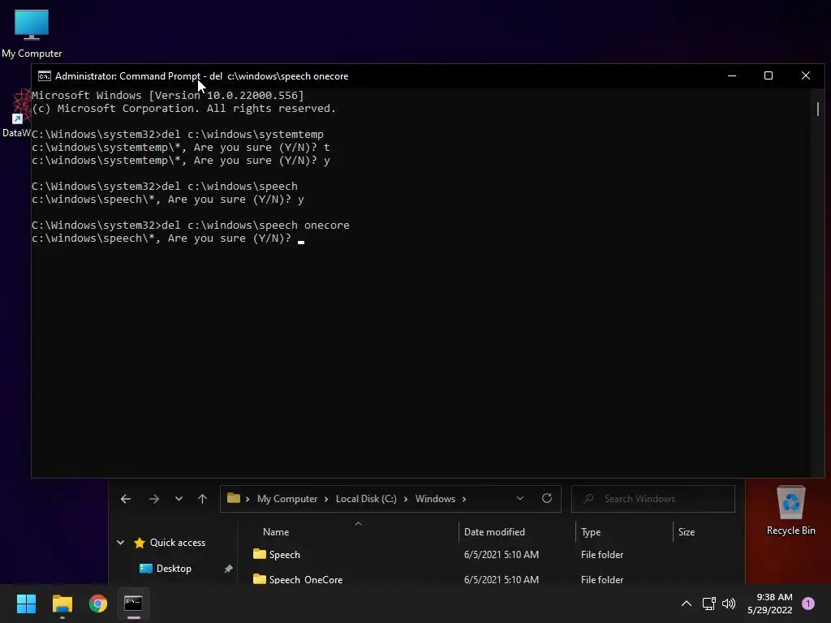Open the Recycle Bin desktop icon
Viewport: 831px width, 623px height.
790,511
